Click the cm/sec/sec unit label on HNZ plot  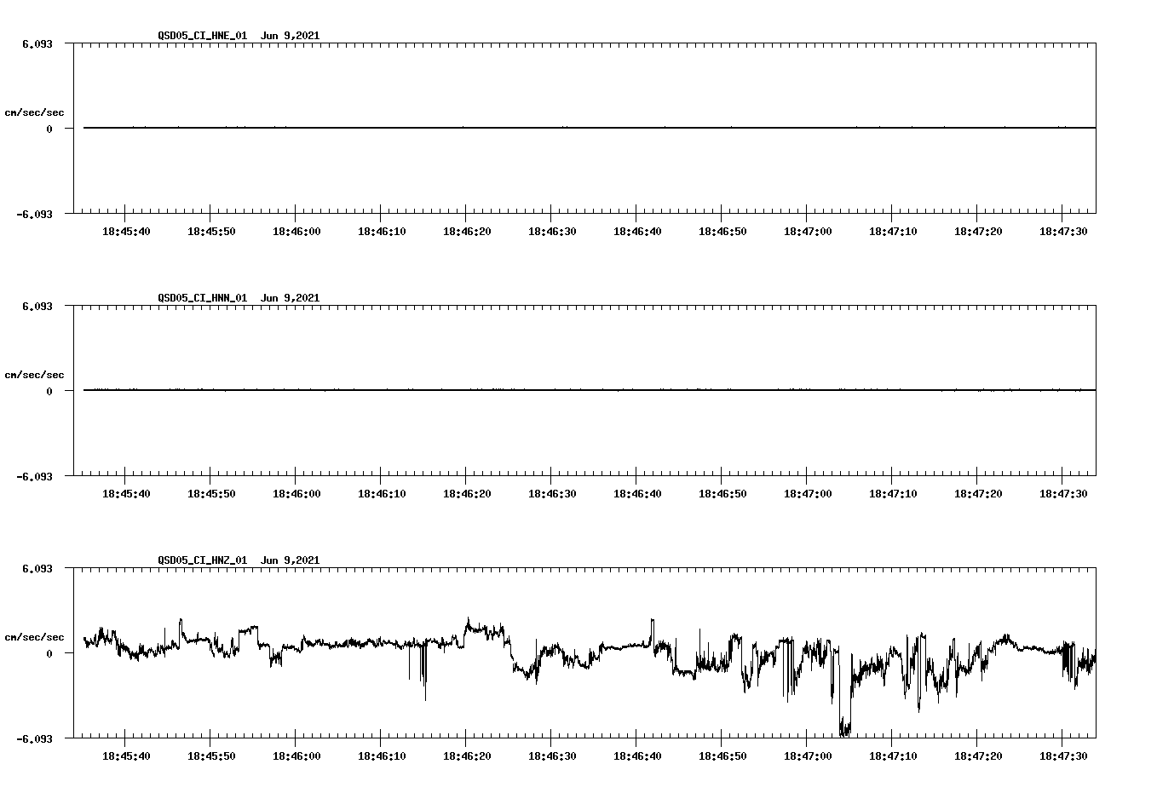[34, 637]
